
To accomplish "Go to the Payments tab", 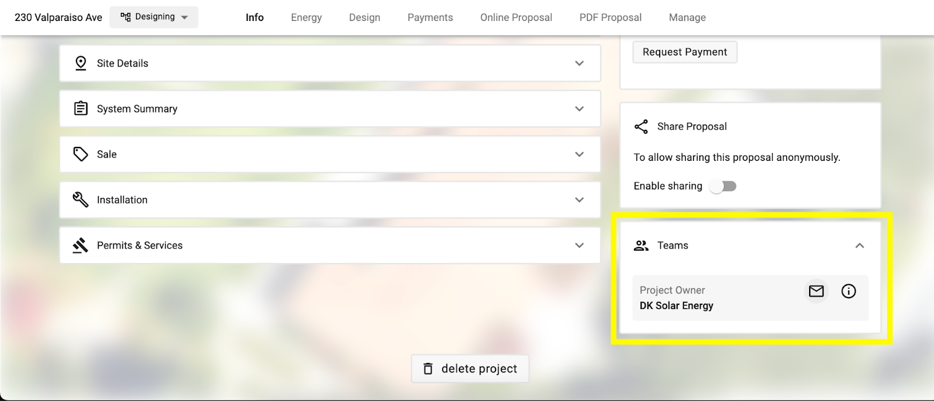I will 430,17.
